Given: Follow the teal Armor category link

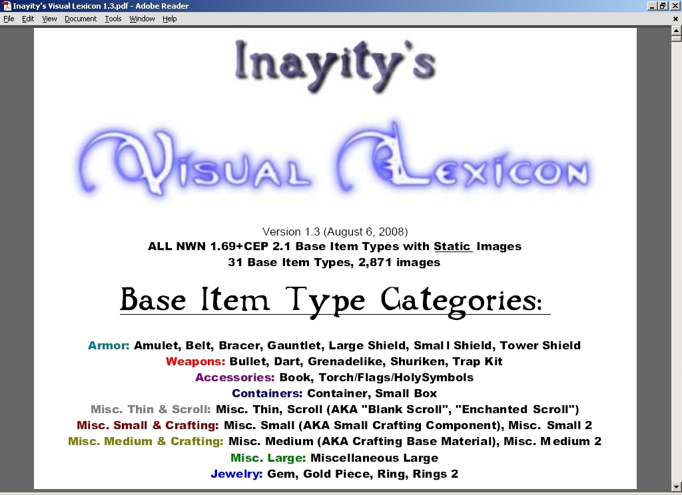Looking at the screenshot, I should coord(109,345).
